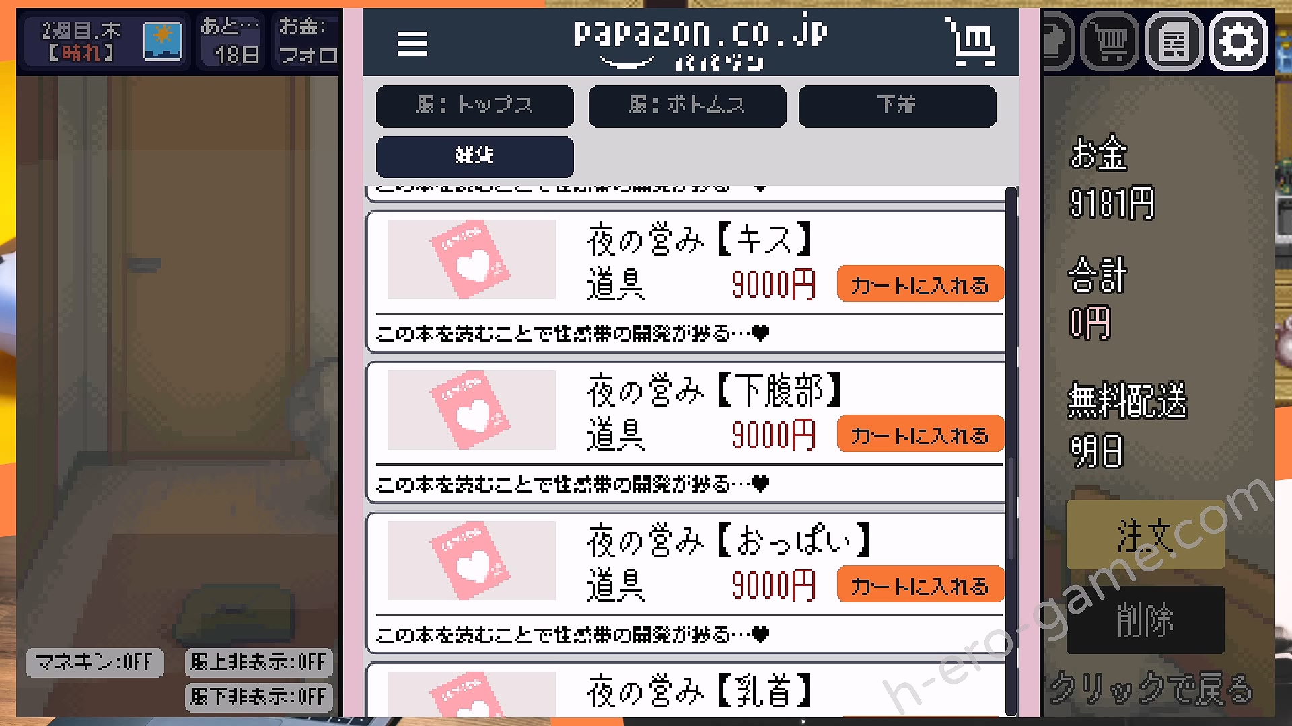
Task: Switch to the 下着 category tab
Action: click(897, 106)
